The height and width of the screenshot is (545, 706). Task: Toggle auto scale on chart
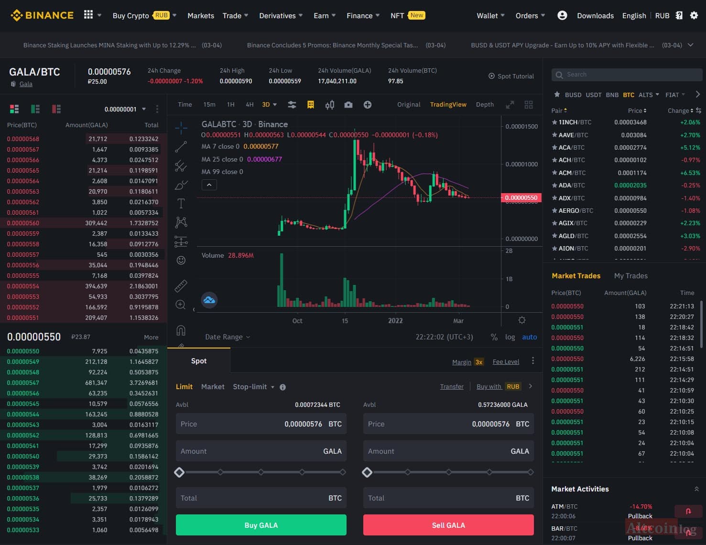click(530, 337)
